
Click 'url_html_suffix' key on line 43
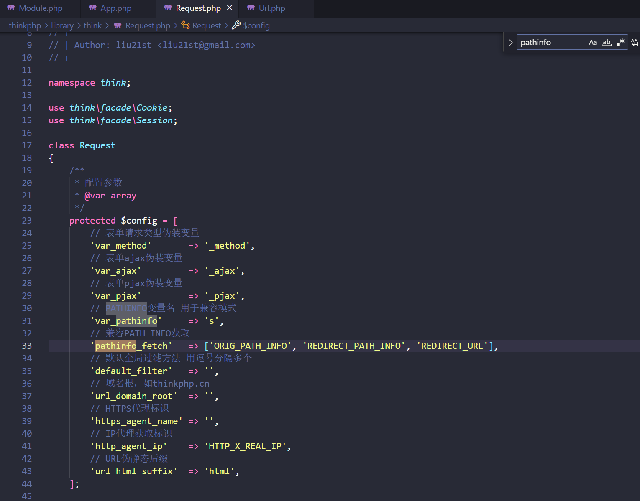pos(134,471)
